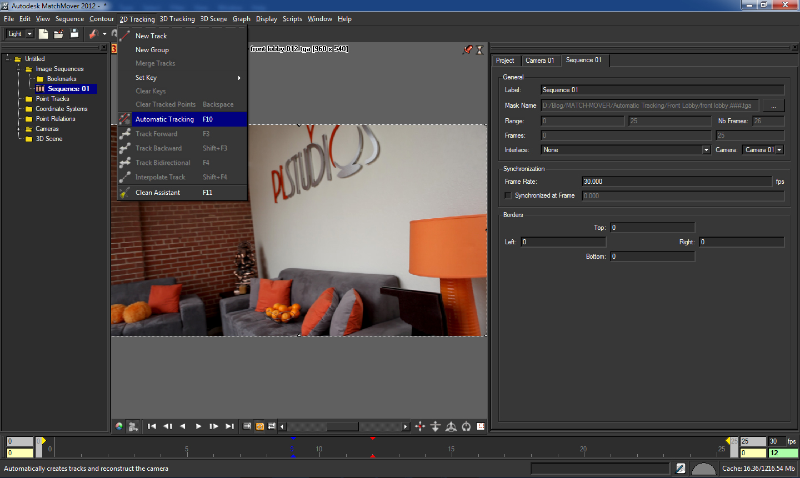Click the playback speed slider thumb
Viewport: 800px width, 478px height.
(x=342, y=426)
